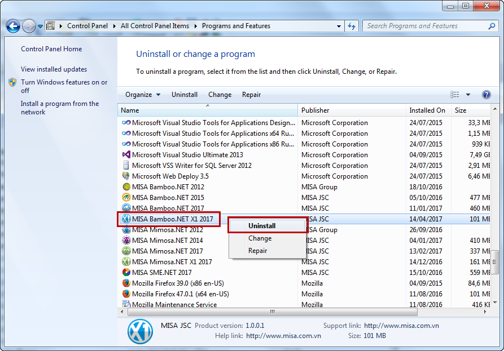Expand the arrow after All Control Panel Items
The image size is (504, 351).
coord(195,26)
